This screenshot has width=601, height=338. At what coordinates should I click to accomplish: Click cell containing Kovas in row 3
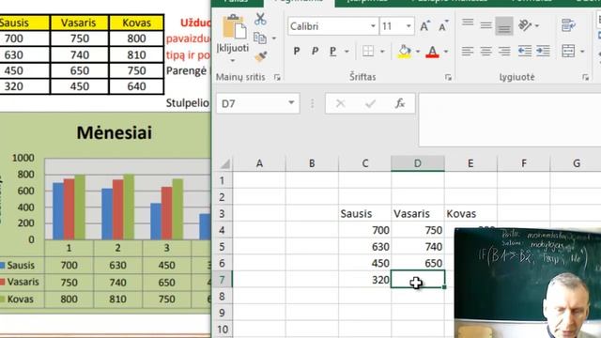click(x=470, y=213)
